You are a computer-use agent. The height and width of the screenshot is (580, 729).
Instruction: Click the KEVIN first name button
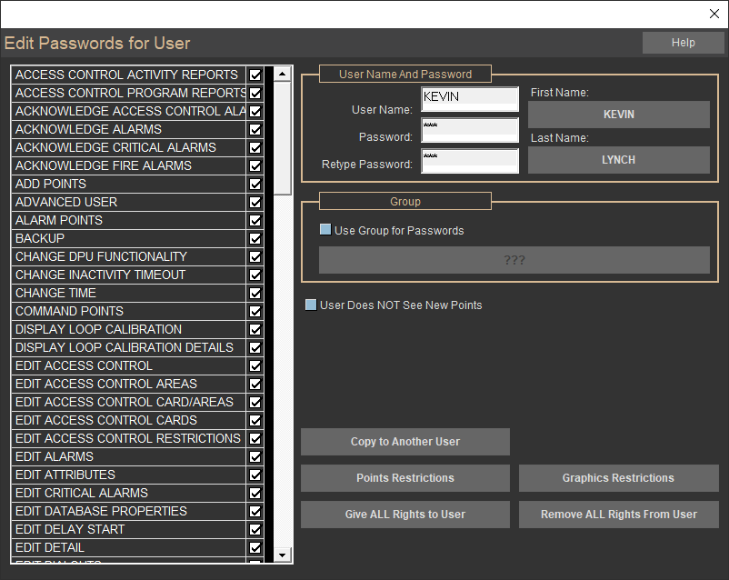pos(618,115)
